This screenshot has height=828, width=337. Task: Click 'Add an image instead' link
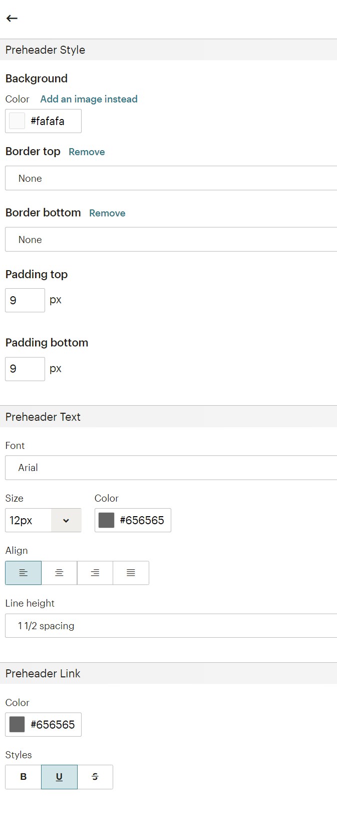(x=89, y=99)
